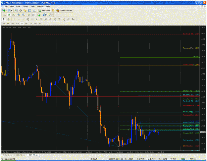Click the '2008.05.08 17:00' status entry

pyautogui.click(x=116, y=159)
